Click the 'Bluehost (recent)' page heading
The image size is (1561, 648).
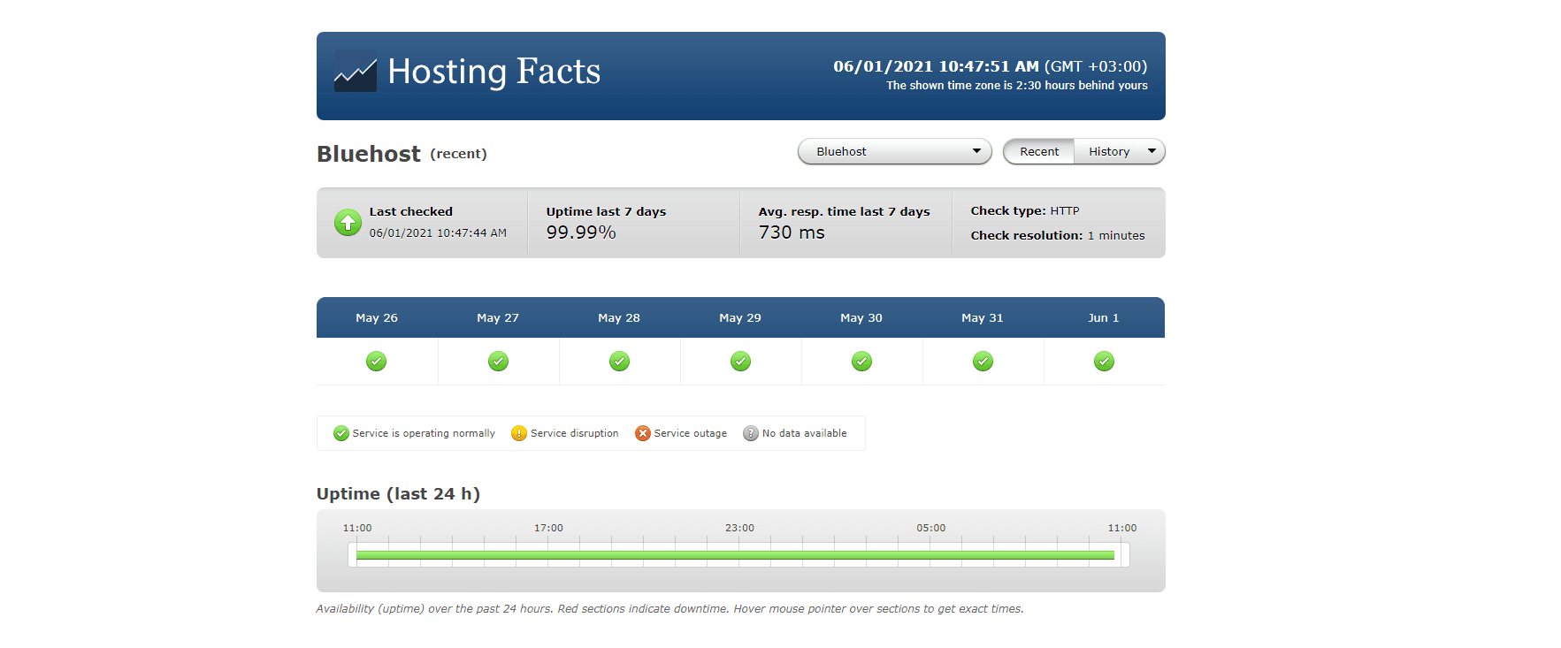click(402, 154)
